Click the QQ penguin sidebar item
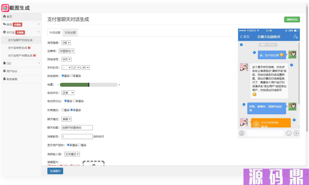Image resolution: width=309 pixels, height=185 pixels. (x=21, y=63)
